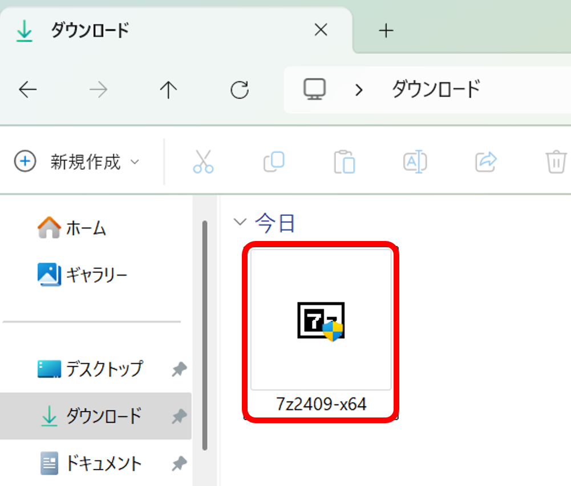The image size is (571, 486).
Task: Open ギャラリー in navigation pane
Action: [82, 275]
